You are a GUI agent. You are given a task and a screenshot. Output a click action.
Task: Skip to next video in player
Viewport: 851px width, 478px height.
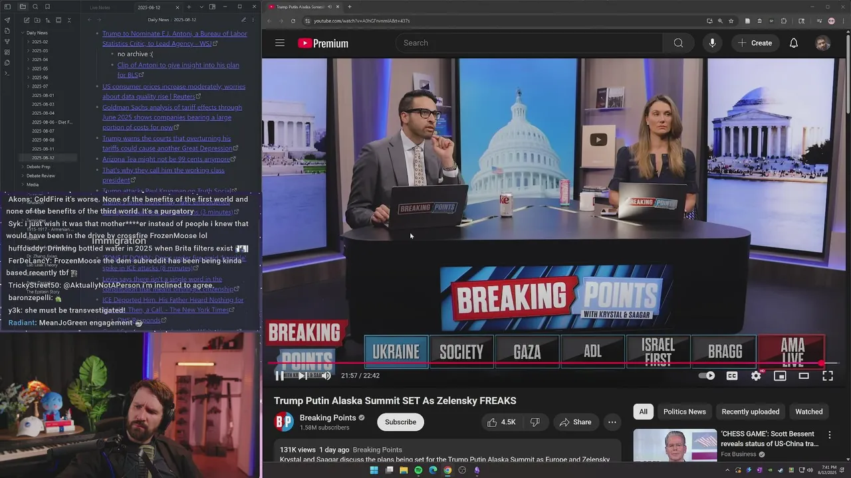pyautogui.click(x=302, y=376)
